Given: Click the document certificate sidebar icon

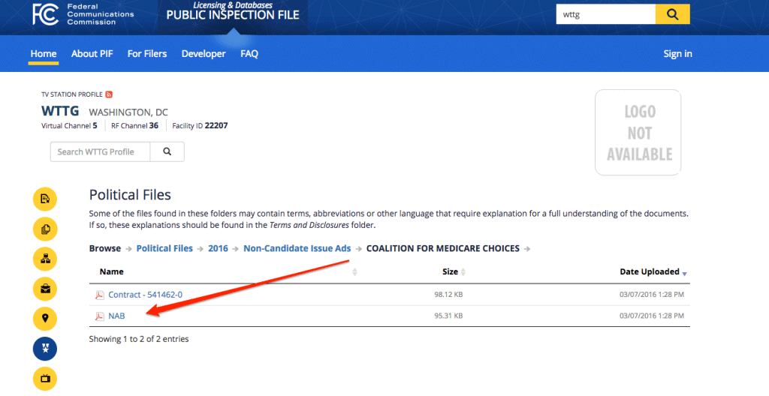Looking at the screenshot, I should coord(45,199).
